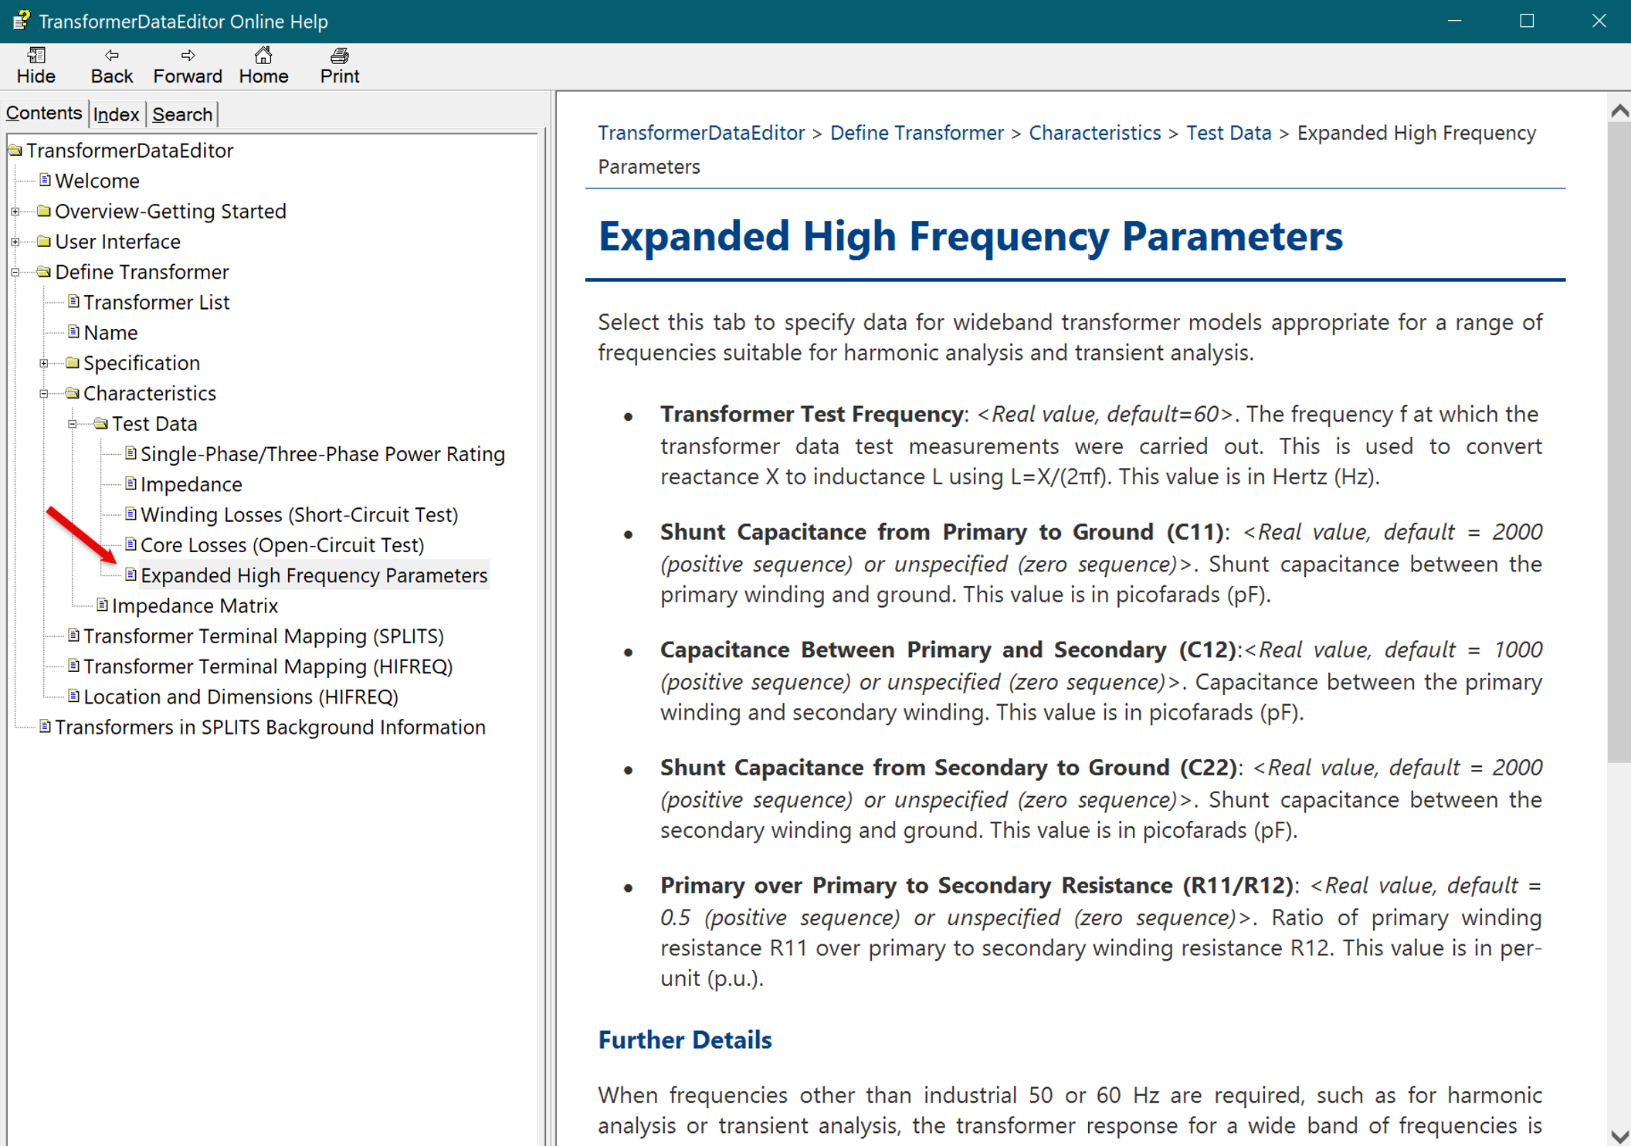The width and height of the screenshot is (1631, 1146).
Task: Expand the Specification node
Action: (x=44, y=363)
